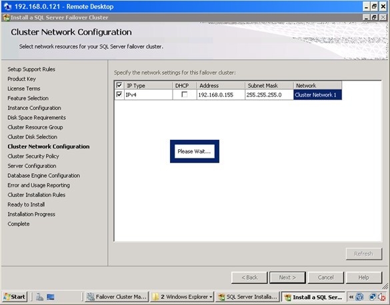The height and width of the screenshot is (305, 390).
Task: Click the Help button
Action: (x=363, y=278)
